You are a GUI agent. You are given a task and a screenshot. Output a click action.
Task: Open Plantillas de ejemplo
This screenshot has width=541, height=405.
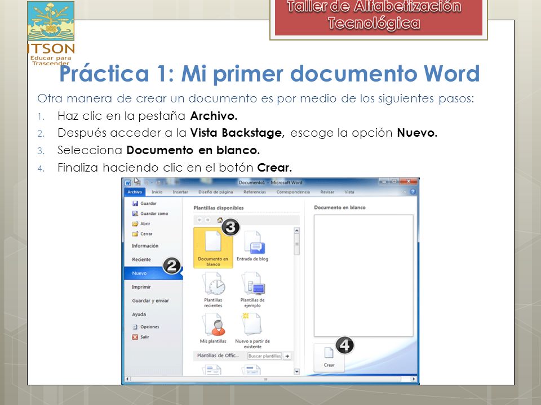[252, 289]
